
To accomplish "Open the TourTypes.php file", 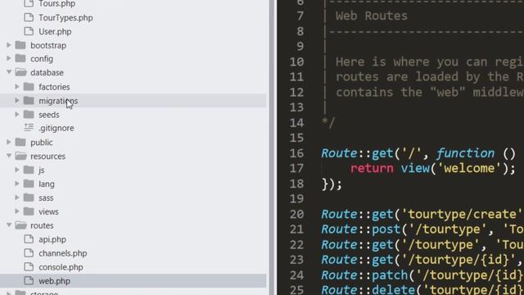I will coord(65,18).
